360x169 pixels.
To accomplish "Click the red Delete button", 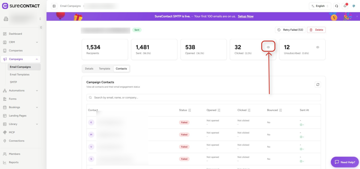I will point(316,30).
